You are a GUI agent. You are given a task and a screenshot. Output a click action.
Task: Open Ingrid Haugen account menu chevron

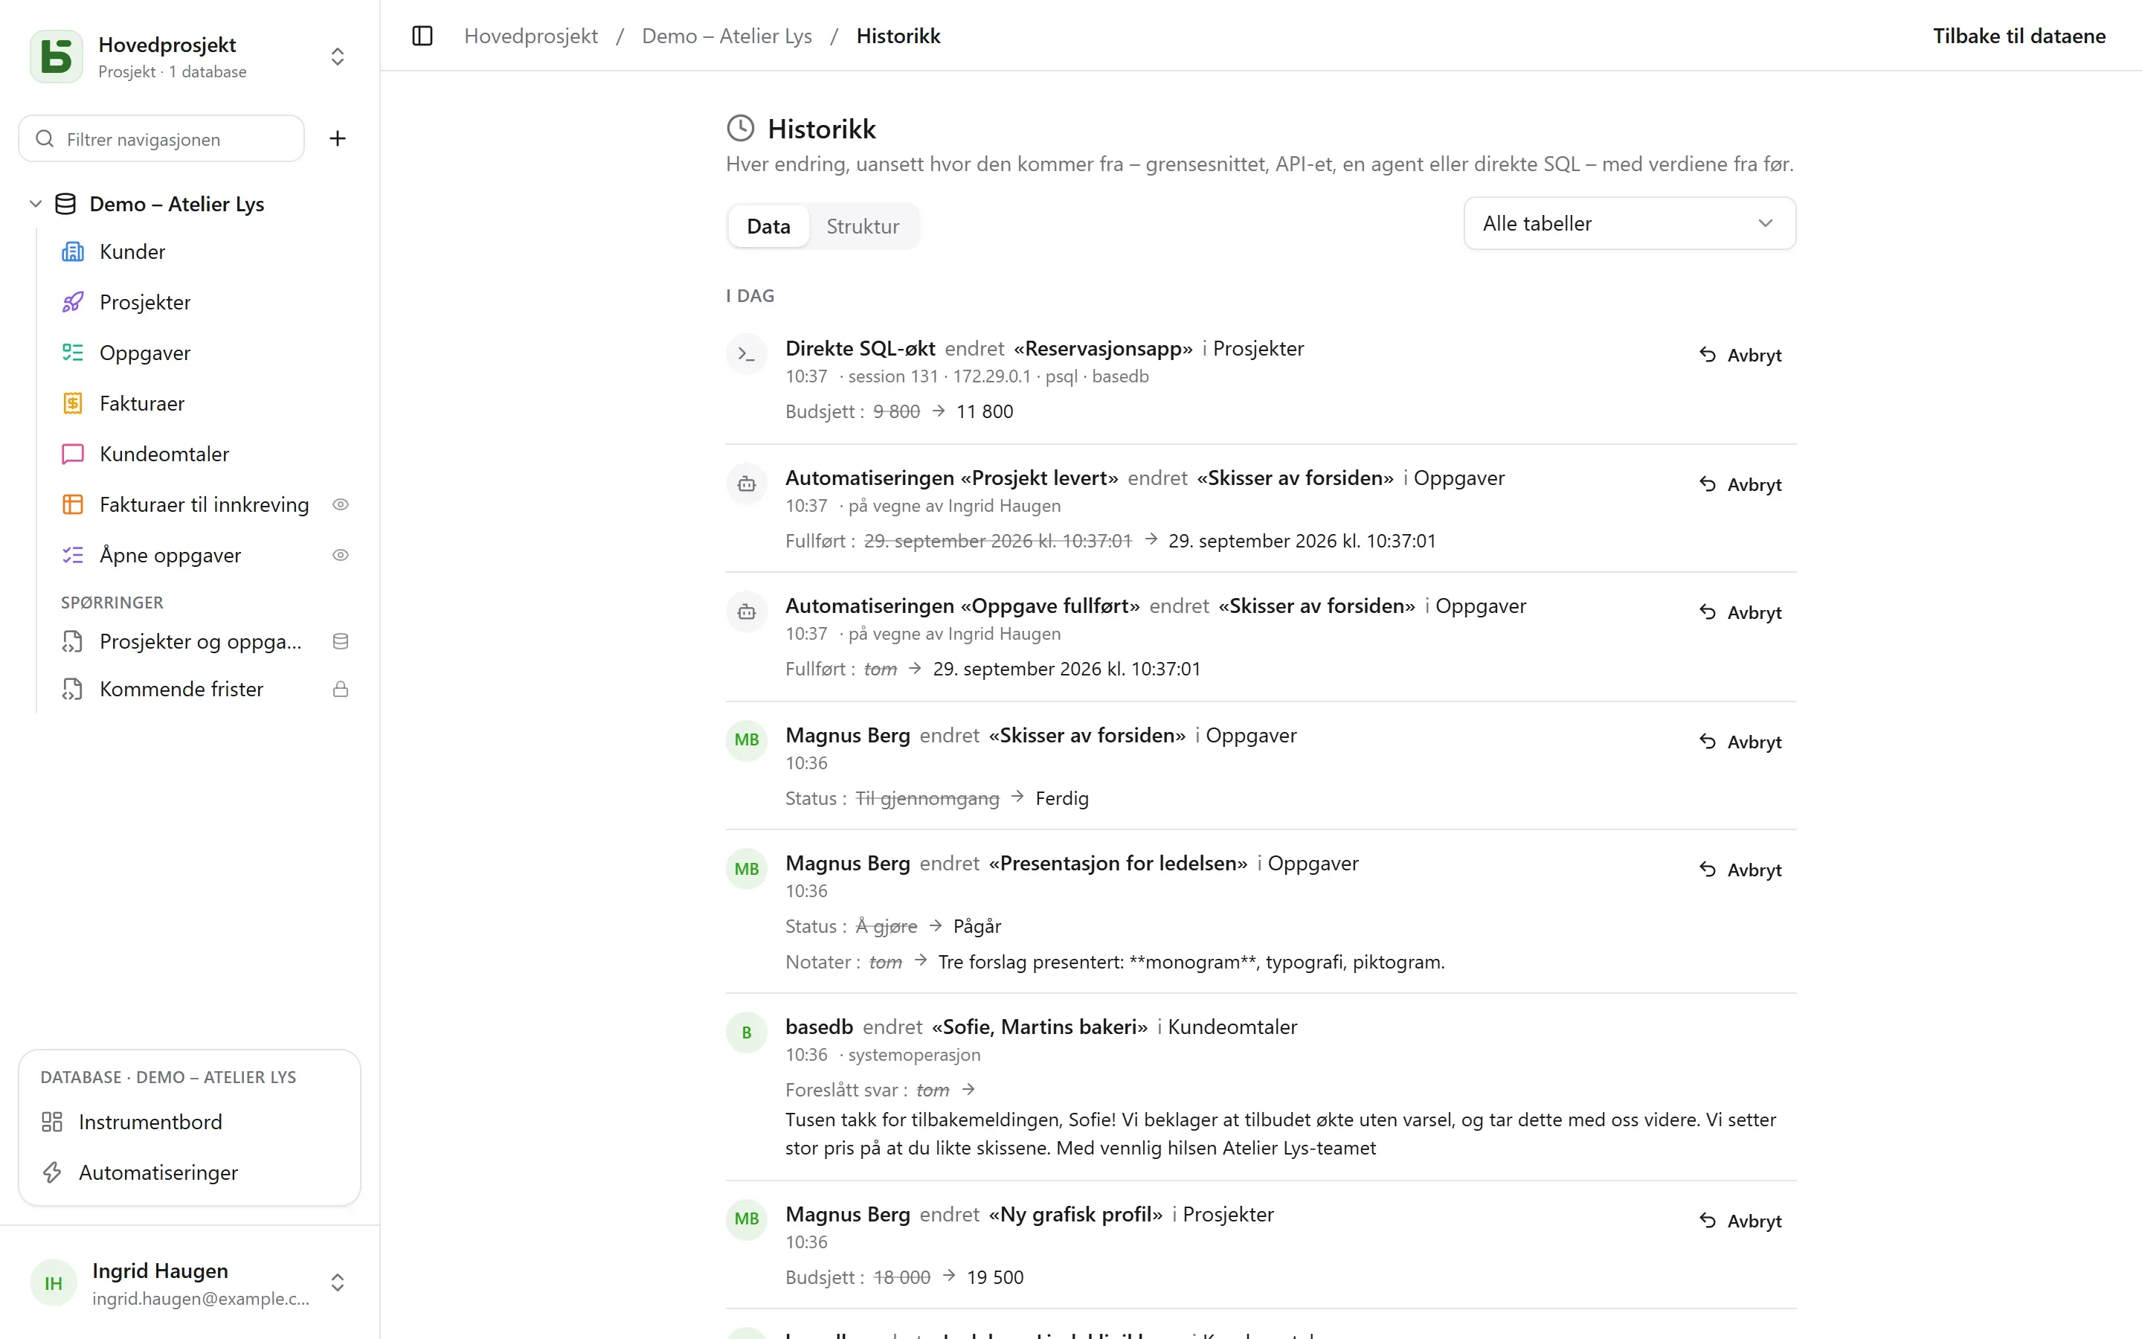point(337,1282)
